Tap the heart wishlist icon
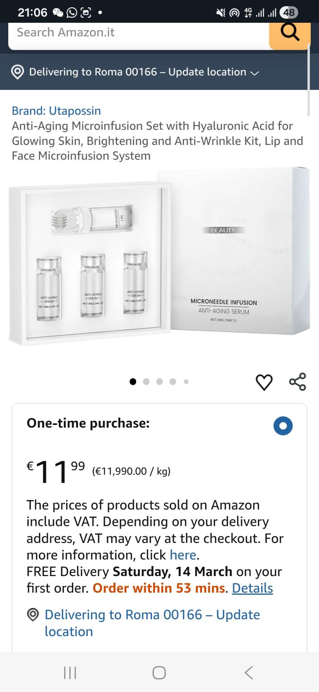 click(x=264, y=382)
